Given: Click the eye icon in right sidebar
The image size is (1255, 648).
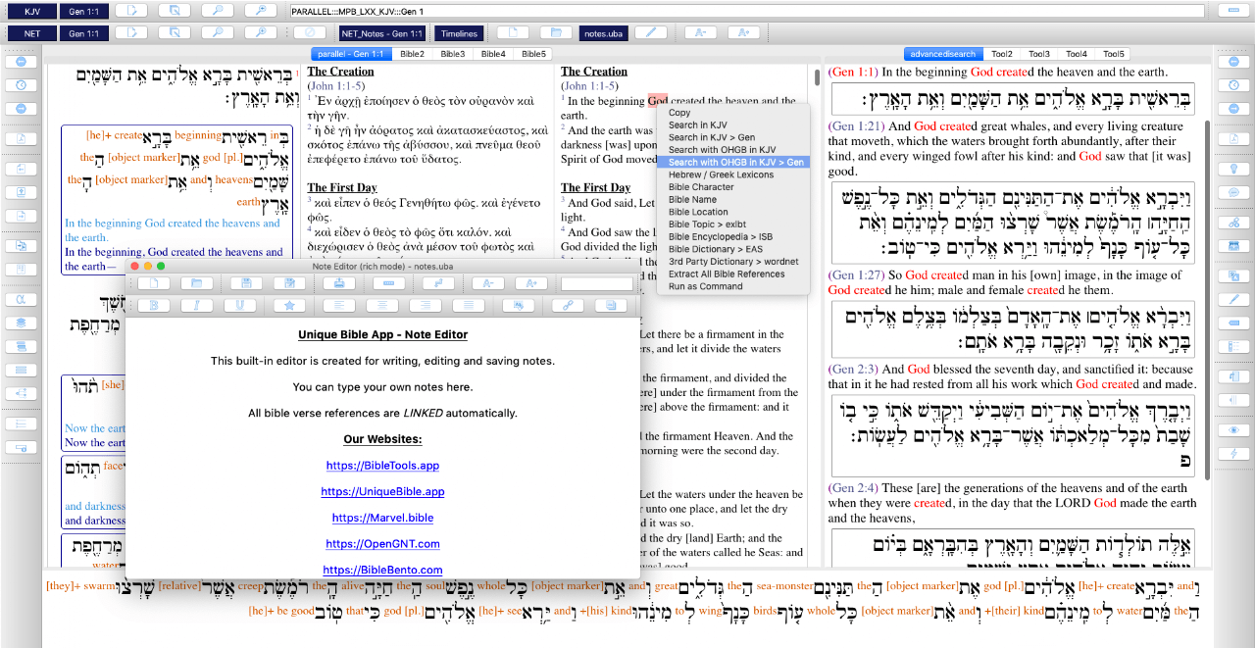Looking at the screenshot, I should pyautogui.click(x=1233, y=430).
